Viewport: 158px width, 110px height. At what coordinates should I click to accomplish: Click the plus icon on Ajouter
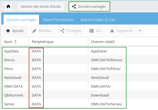click(x=8, y=31)
